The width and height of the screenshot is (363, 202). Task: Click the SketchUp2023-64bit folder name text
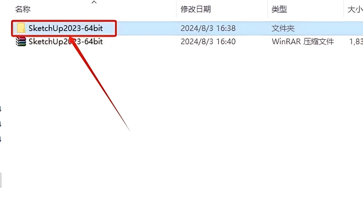[66, 28]
